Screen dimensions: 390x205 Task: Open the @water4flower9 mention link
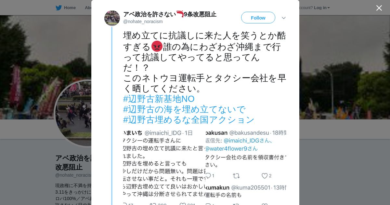pos(231,149)
